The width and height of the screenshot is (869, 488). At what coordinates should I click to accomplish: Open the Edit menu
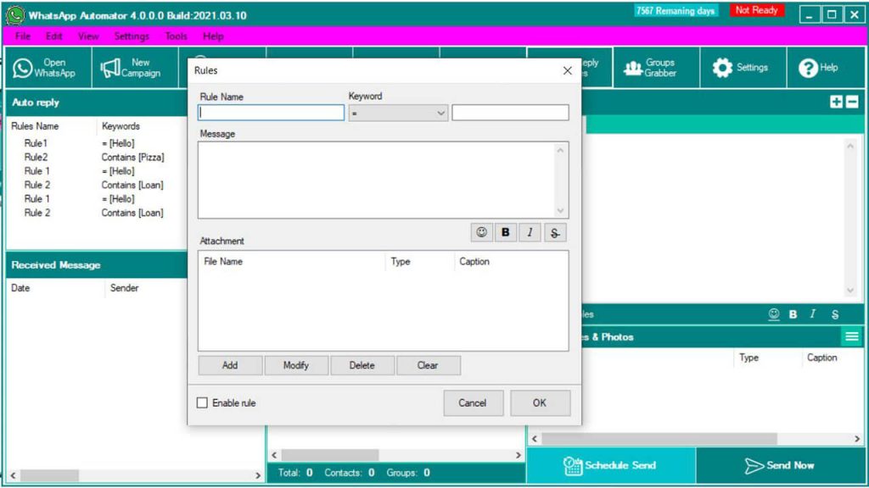[x=53, y=36]
